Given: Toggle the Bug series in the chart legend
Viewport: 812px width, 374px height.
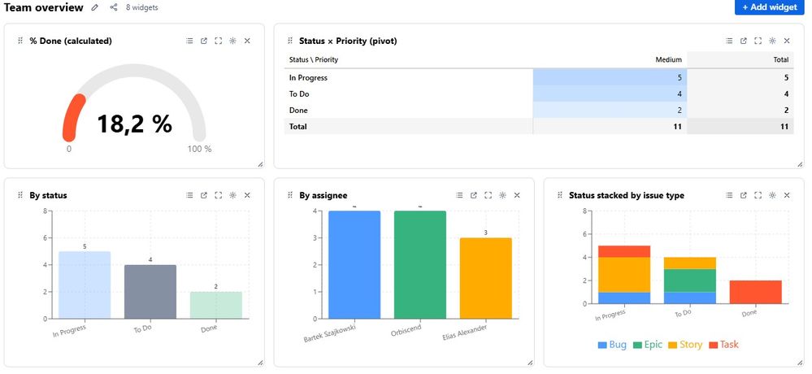Looking at the screenshot, I should pos(612,345).
